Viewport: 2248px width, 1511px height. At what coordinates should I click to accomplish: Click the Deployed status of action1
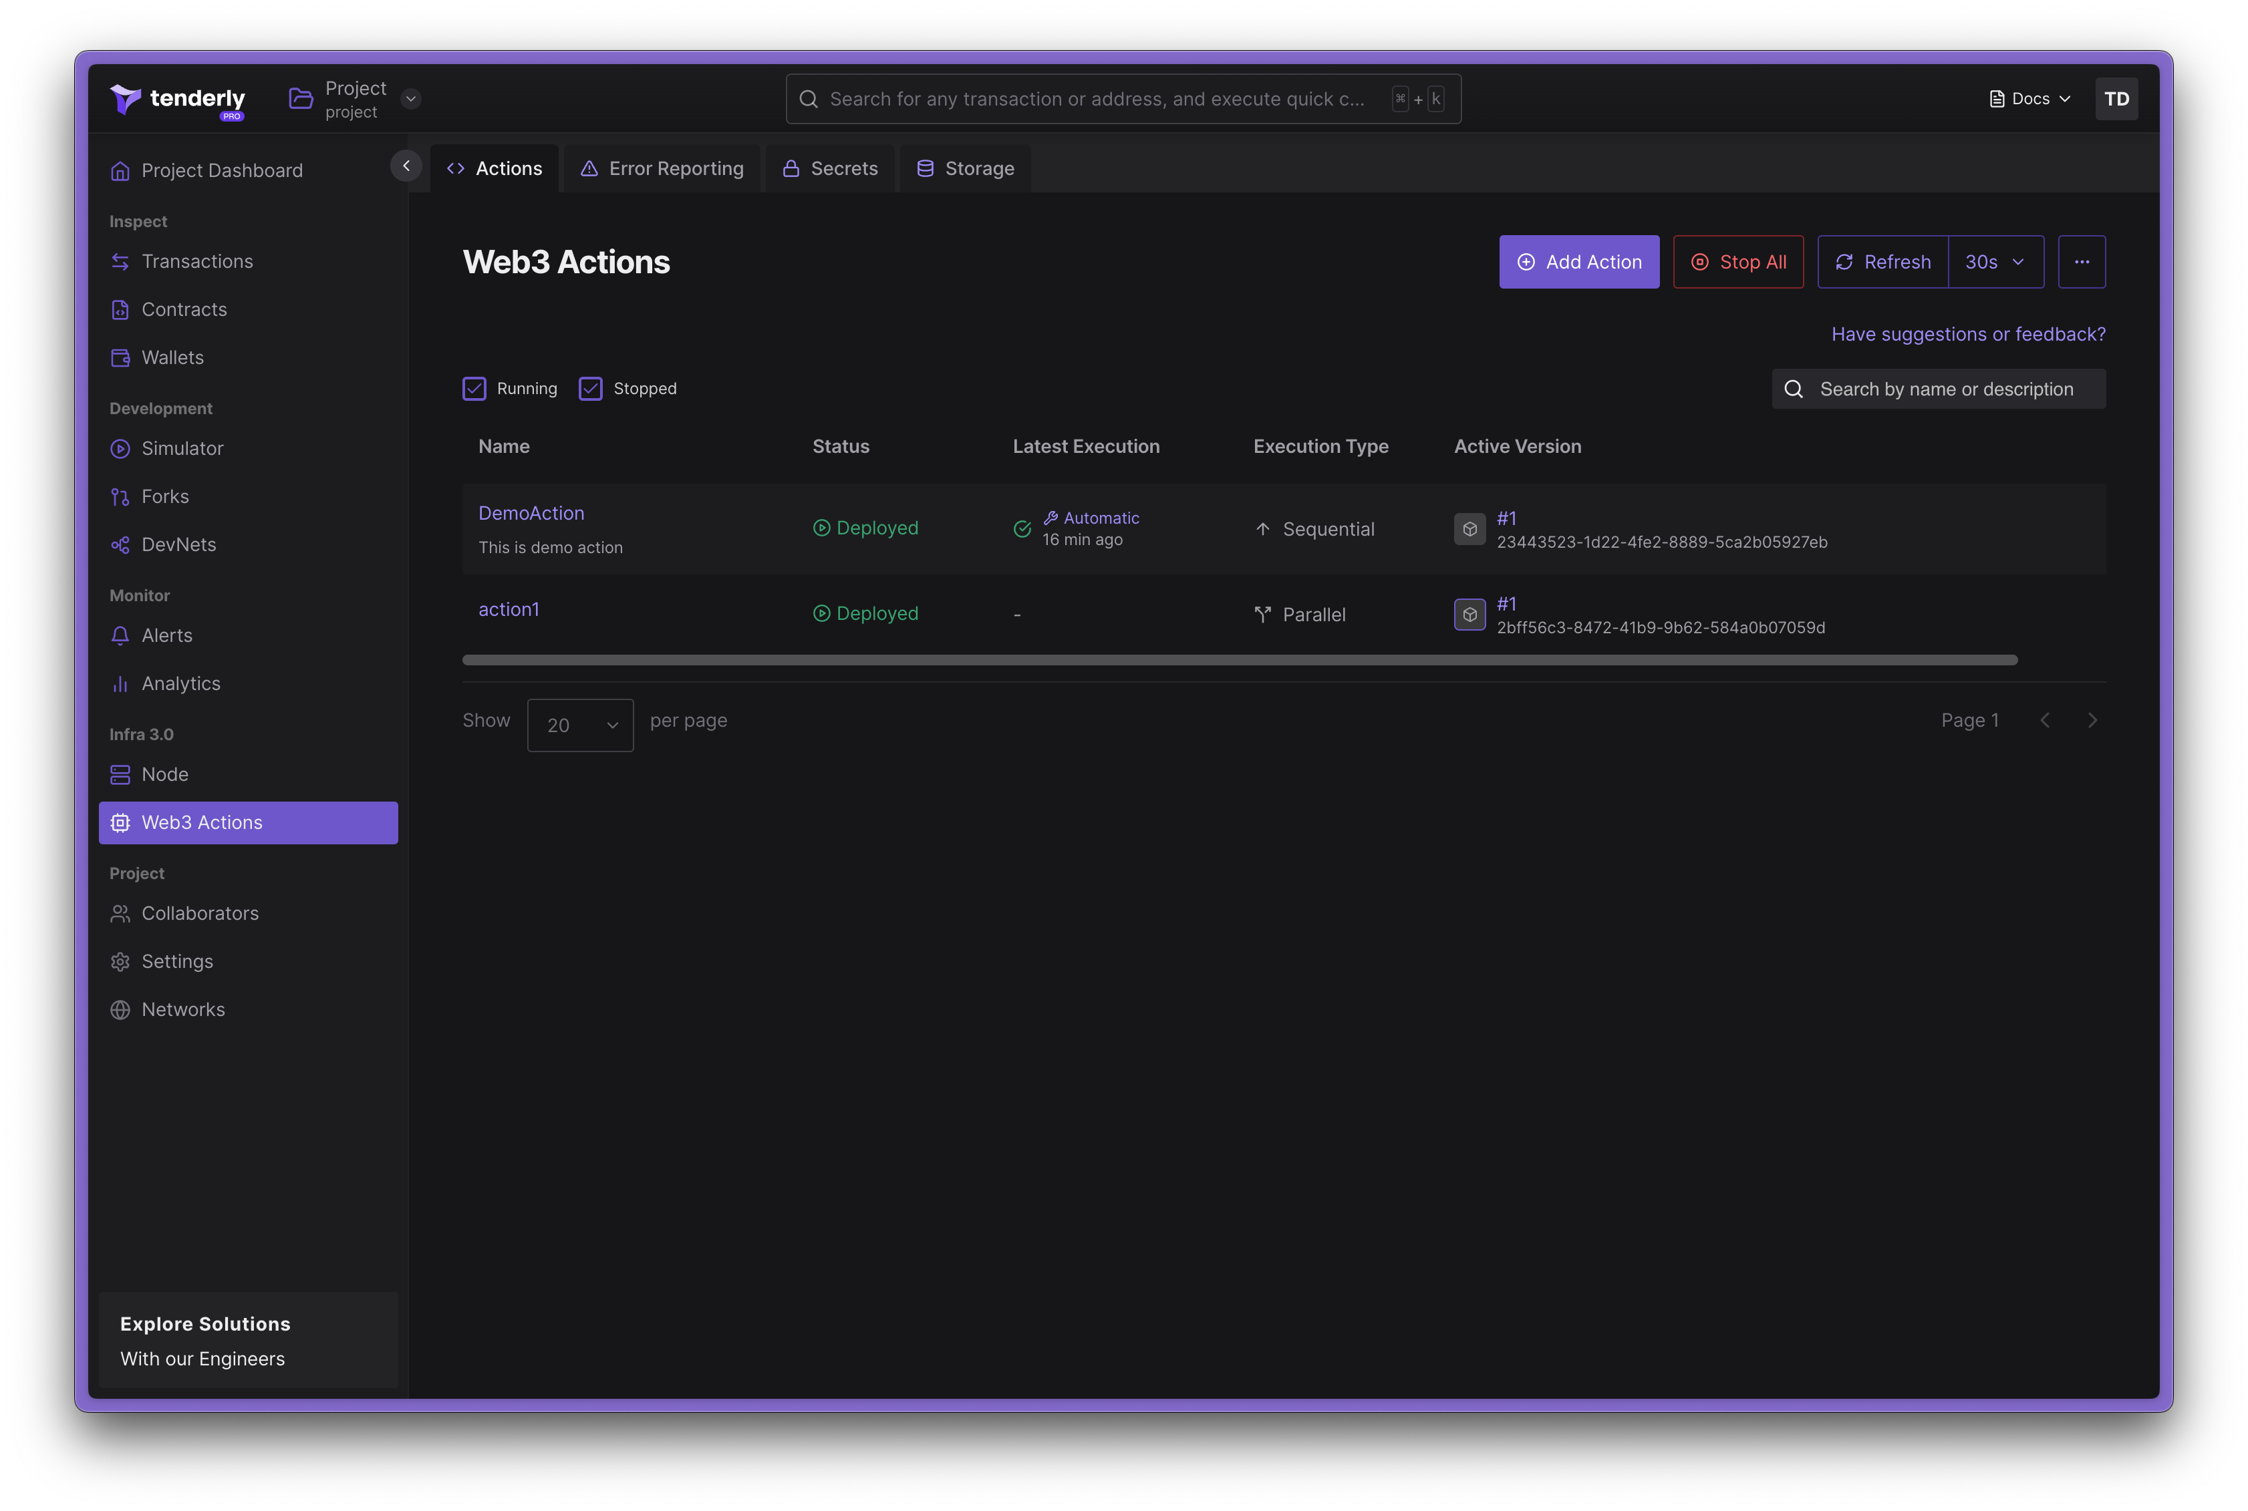[865, 614]
